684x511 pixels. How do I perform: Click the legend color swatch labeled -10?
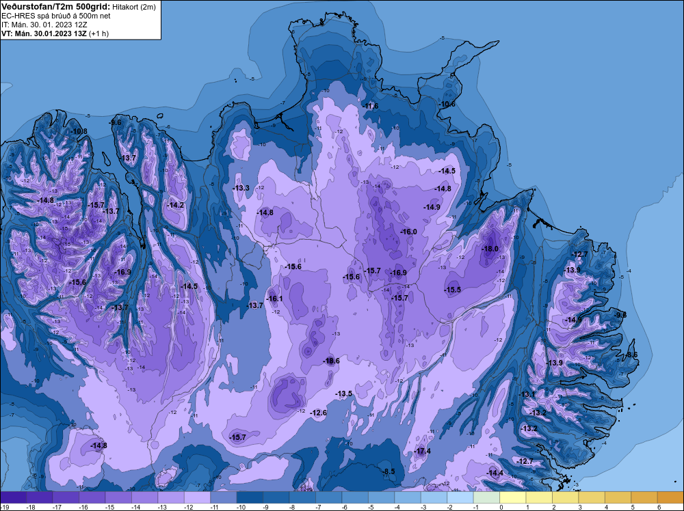click(250, 497)
